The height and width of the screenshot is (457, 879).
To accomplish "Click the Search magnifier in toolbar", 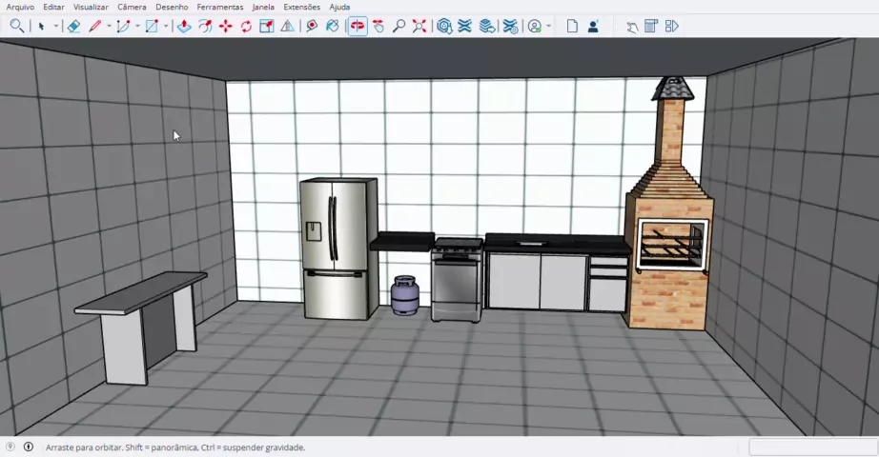I will click(x=16, y=27).
